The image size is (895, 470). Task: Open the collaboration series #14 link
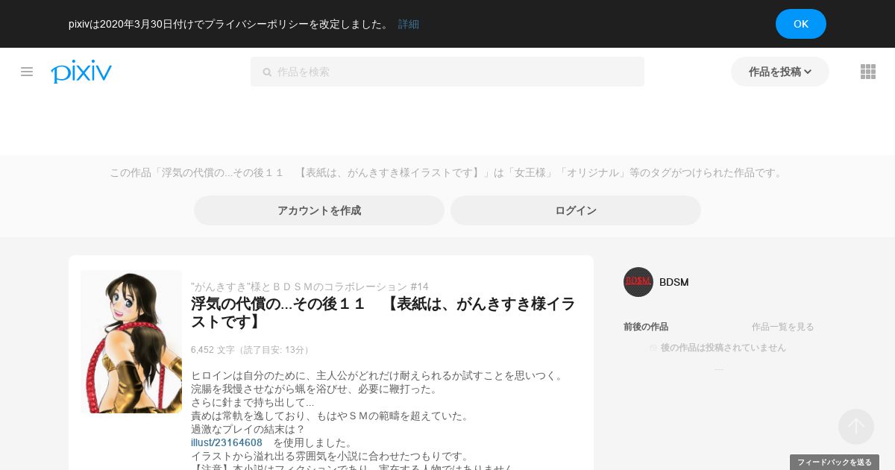point(310,286)
